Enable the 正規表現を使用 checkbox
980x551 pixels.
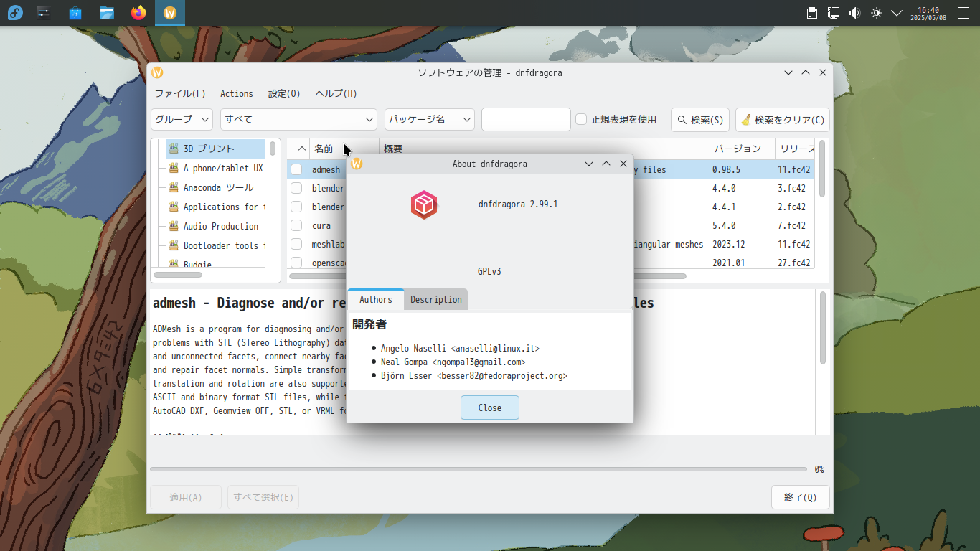pos(582,120)
